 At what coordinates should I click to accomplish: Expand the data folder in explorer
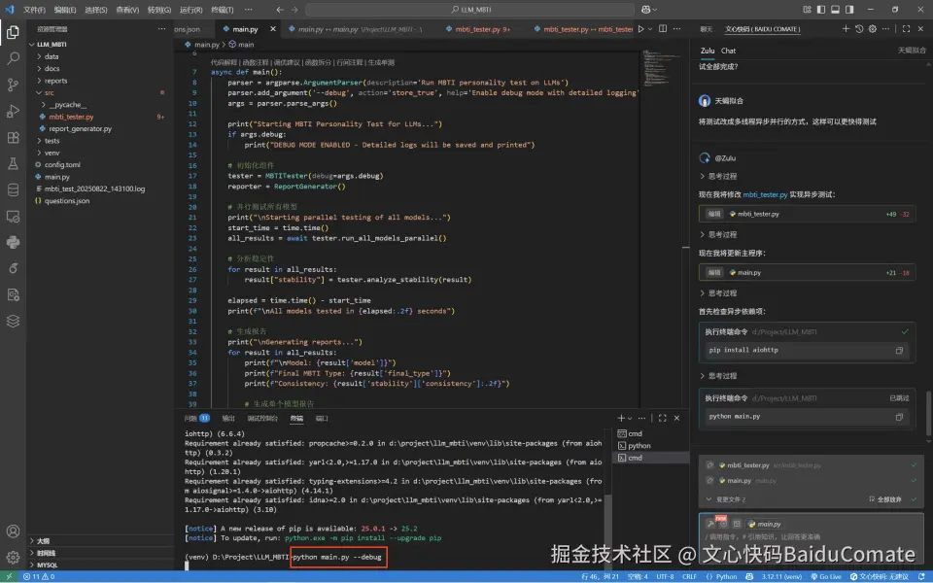pyautogui.click(x=51, y=56)
